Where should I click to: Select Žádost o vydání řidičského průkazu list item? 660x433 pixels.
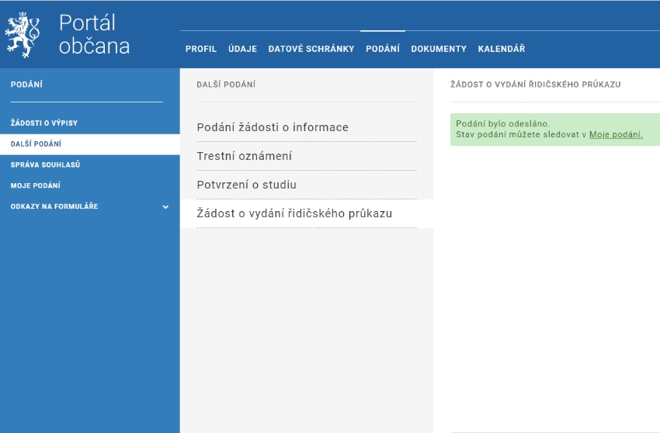pyautogui.click(x=294, y=213)
